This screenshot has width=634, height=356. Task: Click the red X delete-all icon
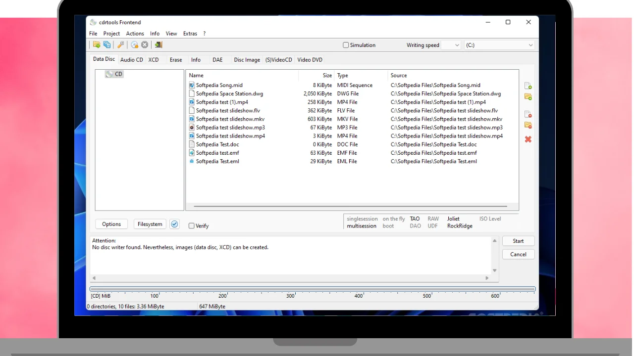click(528, 139)
